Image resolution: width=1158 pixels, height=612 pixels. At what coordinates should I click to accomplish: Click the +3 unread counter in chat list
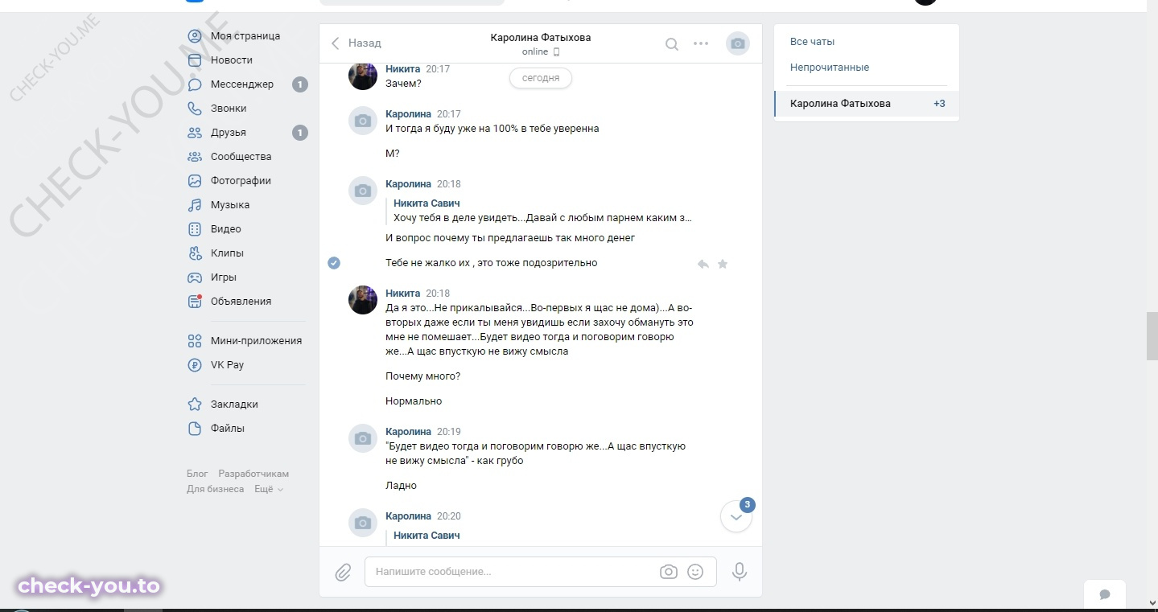pyautogui.click(x=939, y=104)
